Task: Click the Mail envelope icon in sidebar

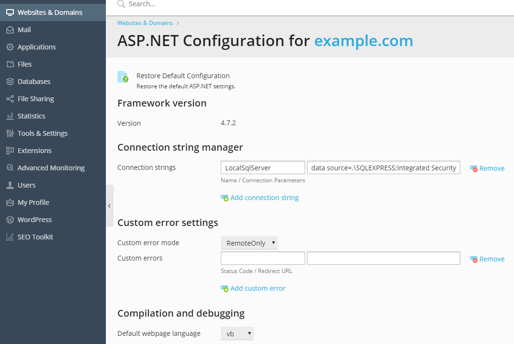Action: [10, 30]
